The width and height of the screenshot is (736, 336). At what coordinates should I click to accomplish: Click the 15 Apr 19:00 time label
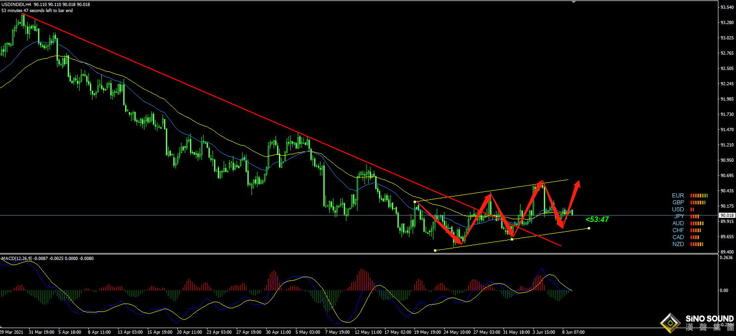tap(160, 332)
